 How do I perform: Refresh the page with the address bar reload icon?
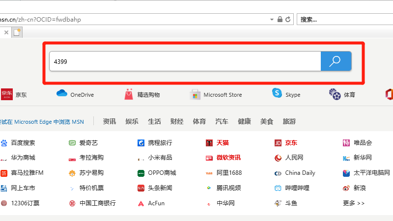pyautogui.click(x=288, y=19)
